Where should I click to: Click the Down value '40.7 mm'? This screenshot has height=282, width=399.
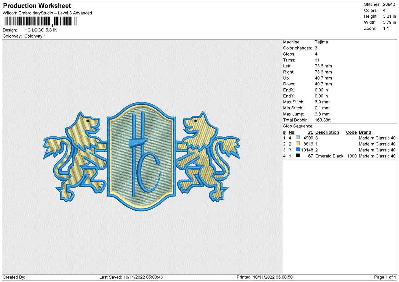[323, 84]
